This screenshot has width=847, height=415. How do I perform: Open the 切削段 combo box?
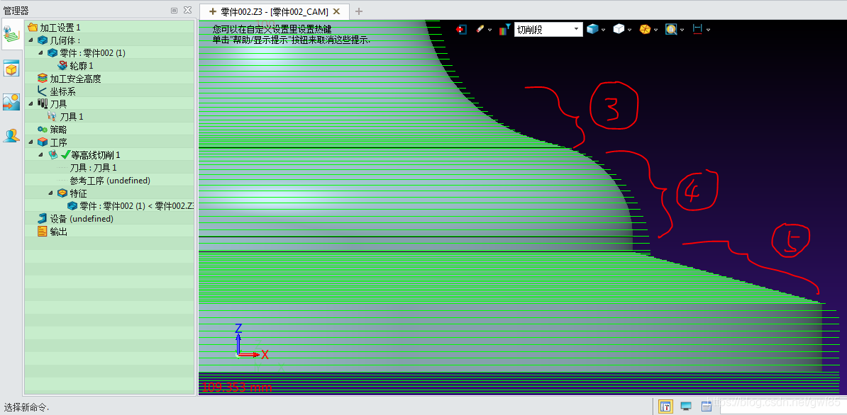pyautogui.click(x=548, y=30)
